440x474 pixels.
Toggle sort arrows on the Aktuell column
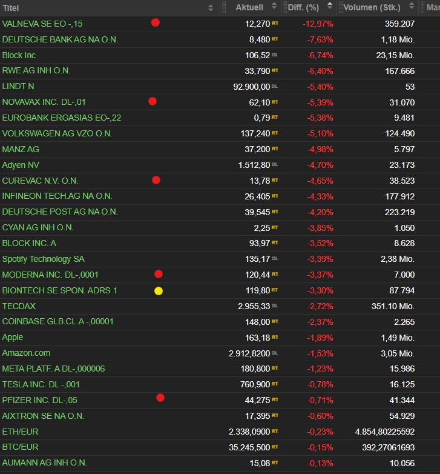tap(274, 7)
